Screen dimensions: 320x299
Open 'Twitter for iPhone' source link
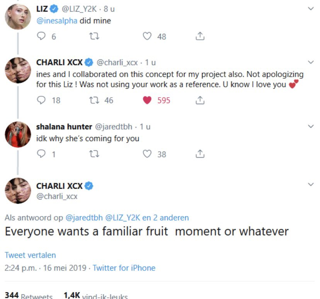124,268
